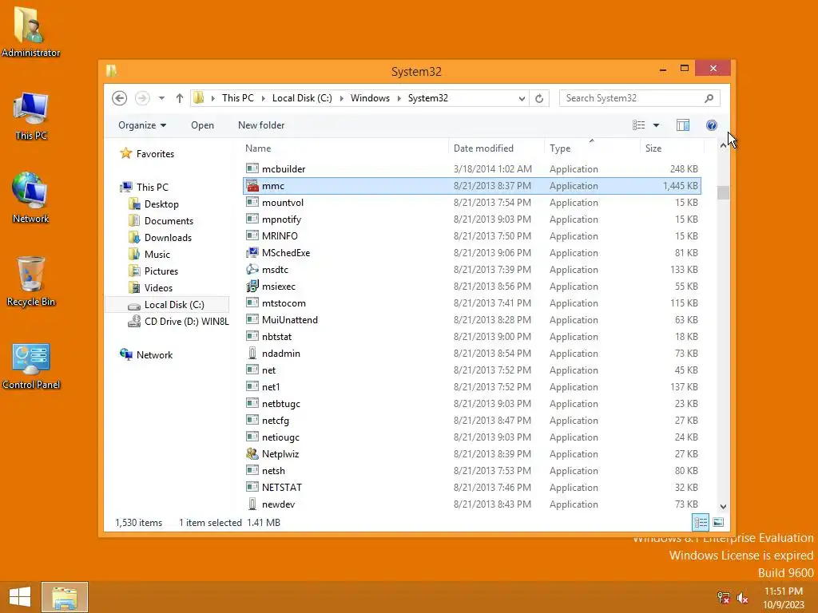
Task: Select the msiexec installer icon
Action: tap(252, 287)
